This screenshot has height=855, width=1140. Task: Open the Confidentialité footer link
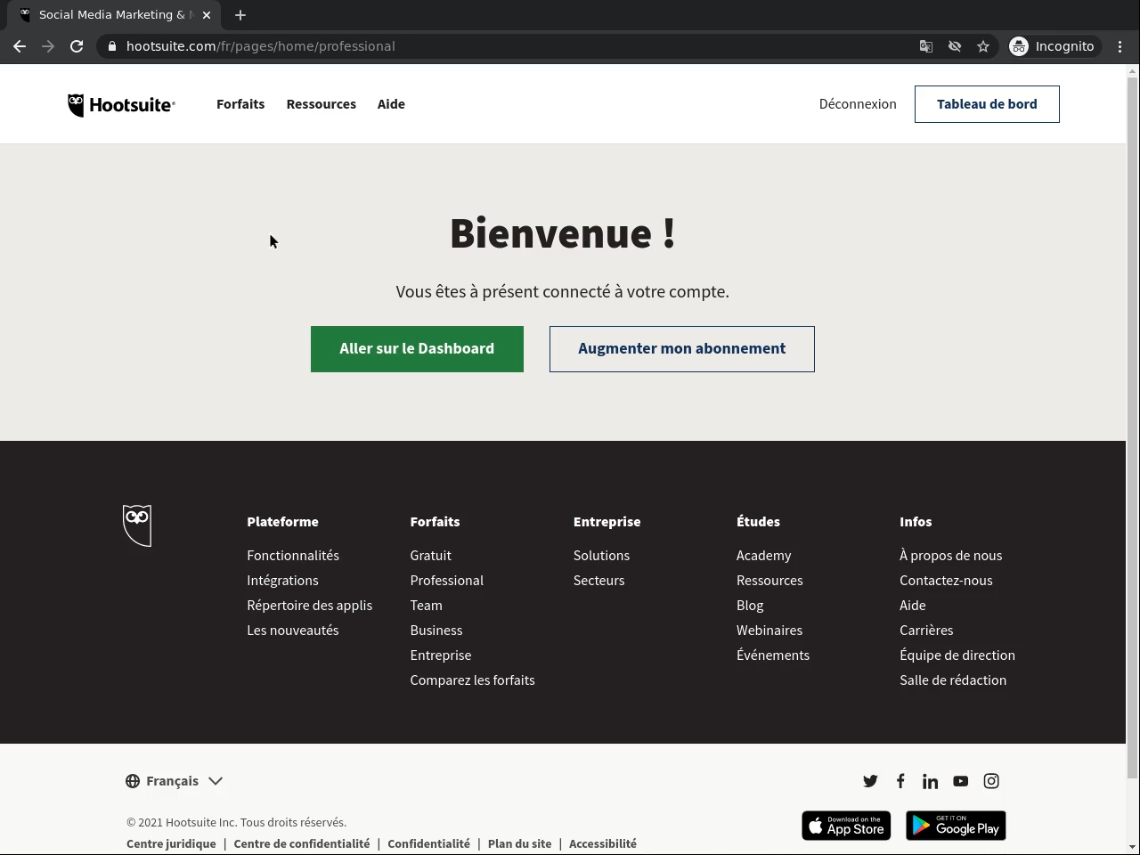point(428,844)
